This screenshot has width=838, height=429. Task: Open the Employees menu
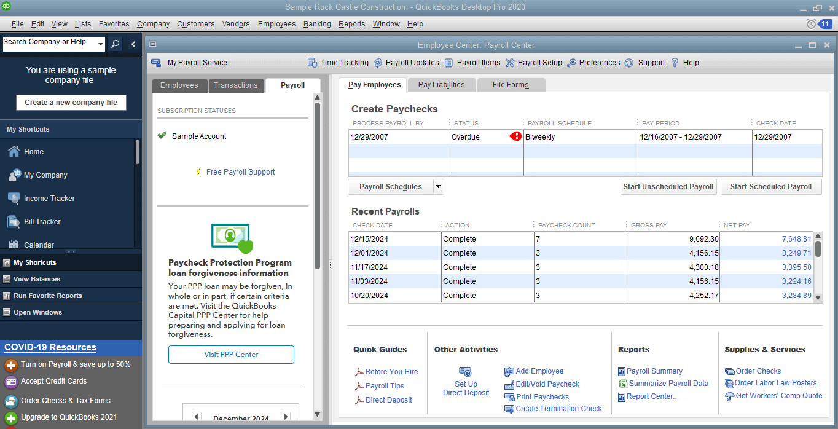[276, 24]
